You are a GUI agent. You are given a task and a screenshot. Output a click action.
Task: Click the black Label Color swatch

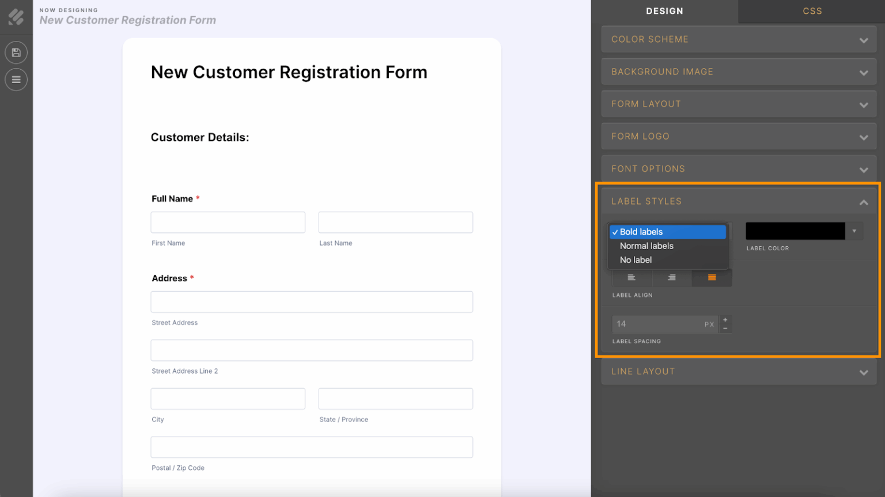point(795,231)
